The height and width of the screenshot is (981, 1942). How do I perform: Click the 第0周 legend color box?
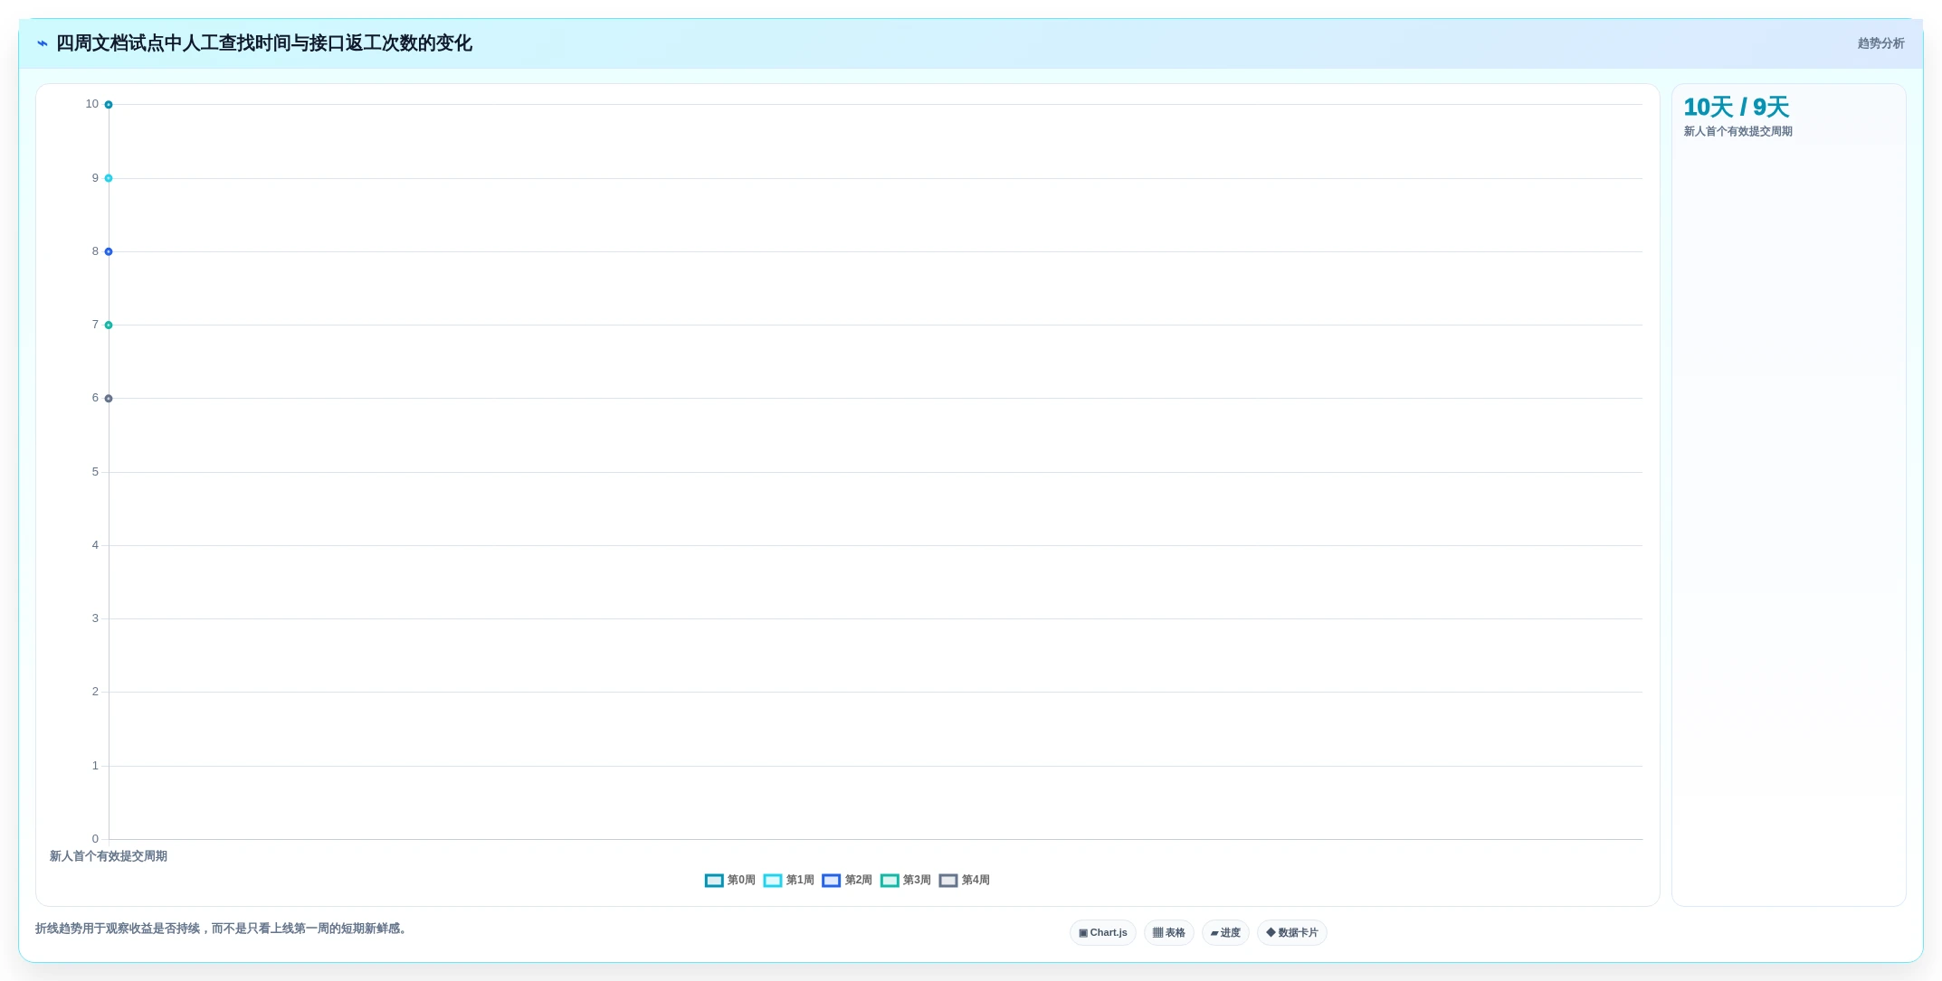(x=714, y=881)
